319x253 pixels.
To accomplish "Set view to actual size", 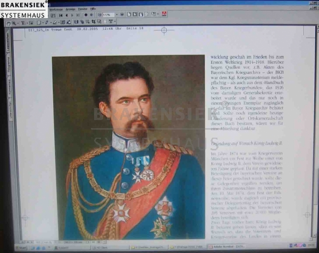I will point(129,14).
